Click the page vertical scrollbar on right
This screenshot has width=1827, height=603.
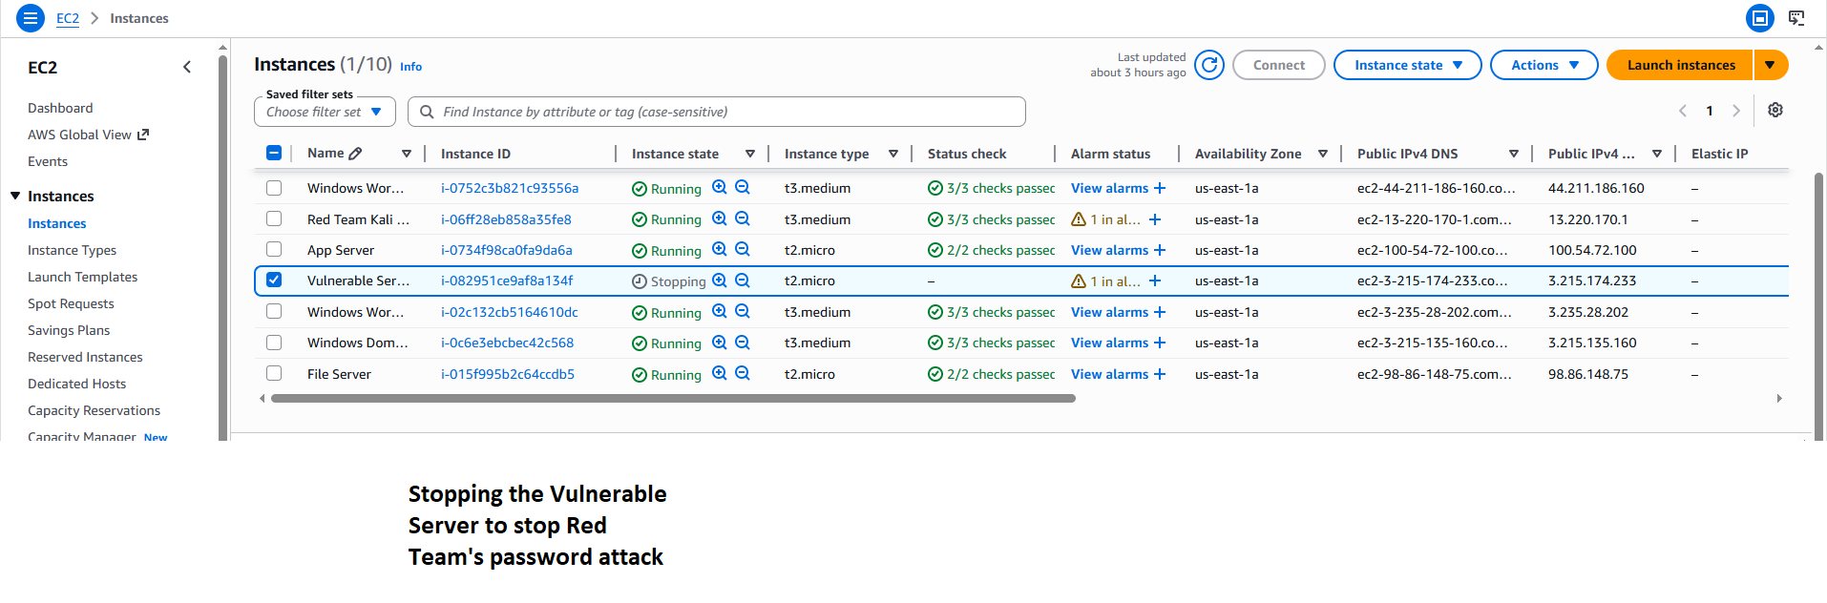[x=1818, y=305]
